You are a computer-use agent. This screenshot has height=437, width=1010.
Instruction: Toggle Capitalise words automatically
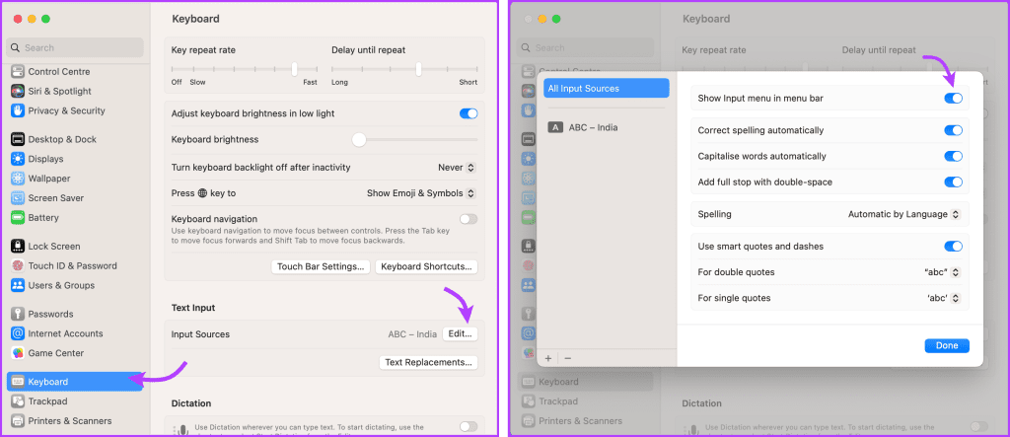pyautogui.click(x=954, y=156)
